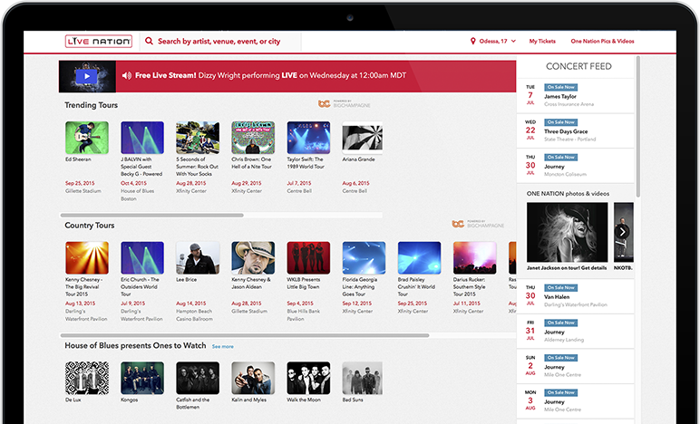The height and width of the screenshot is (424, 700).
Task: Click the Concert Feed vertical scrollbar
Action: click(x=638, y=127)
